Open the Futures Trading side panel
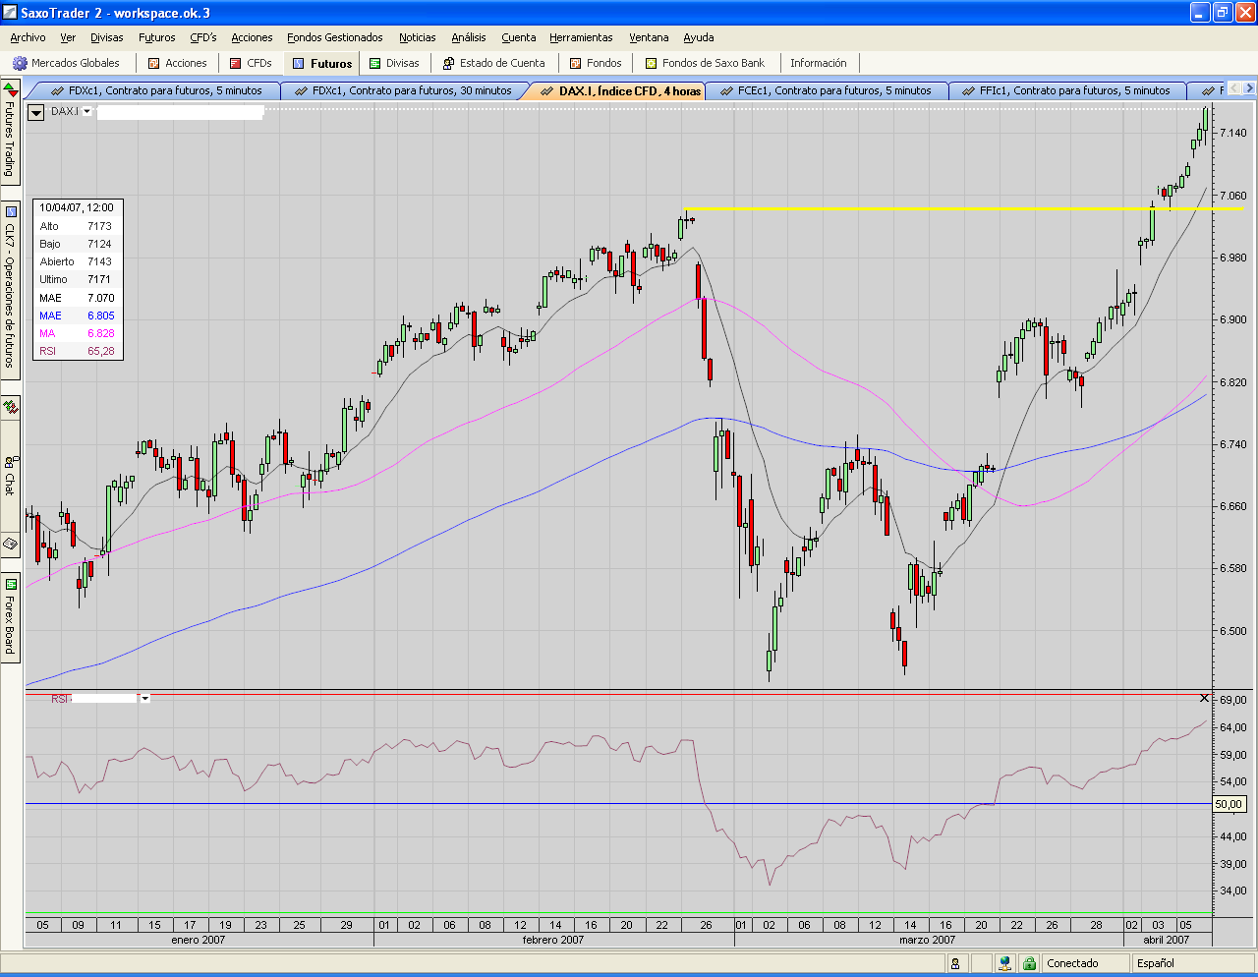1258x977 pixels. coord(10,133)
